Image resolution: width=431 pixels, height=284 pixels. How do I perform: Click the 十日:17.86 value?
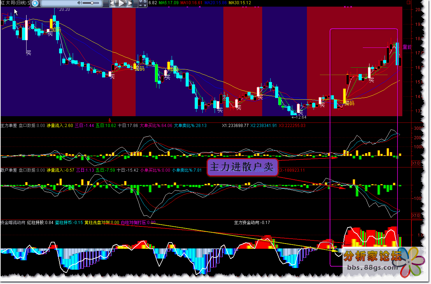point(128,126)
